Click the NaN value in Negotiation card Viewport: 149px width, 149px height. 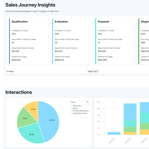(143, 43)
